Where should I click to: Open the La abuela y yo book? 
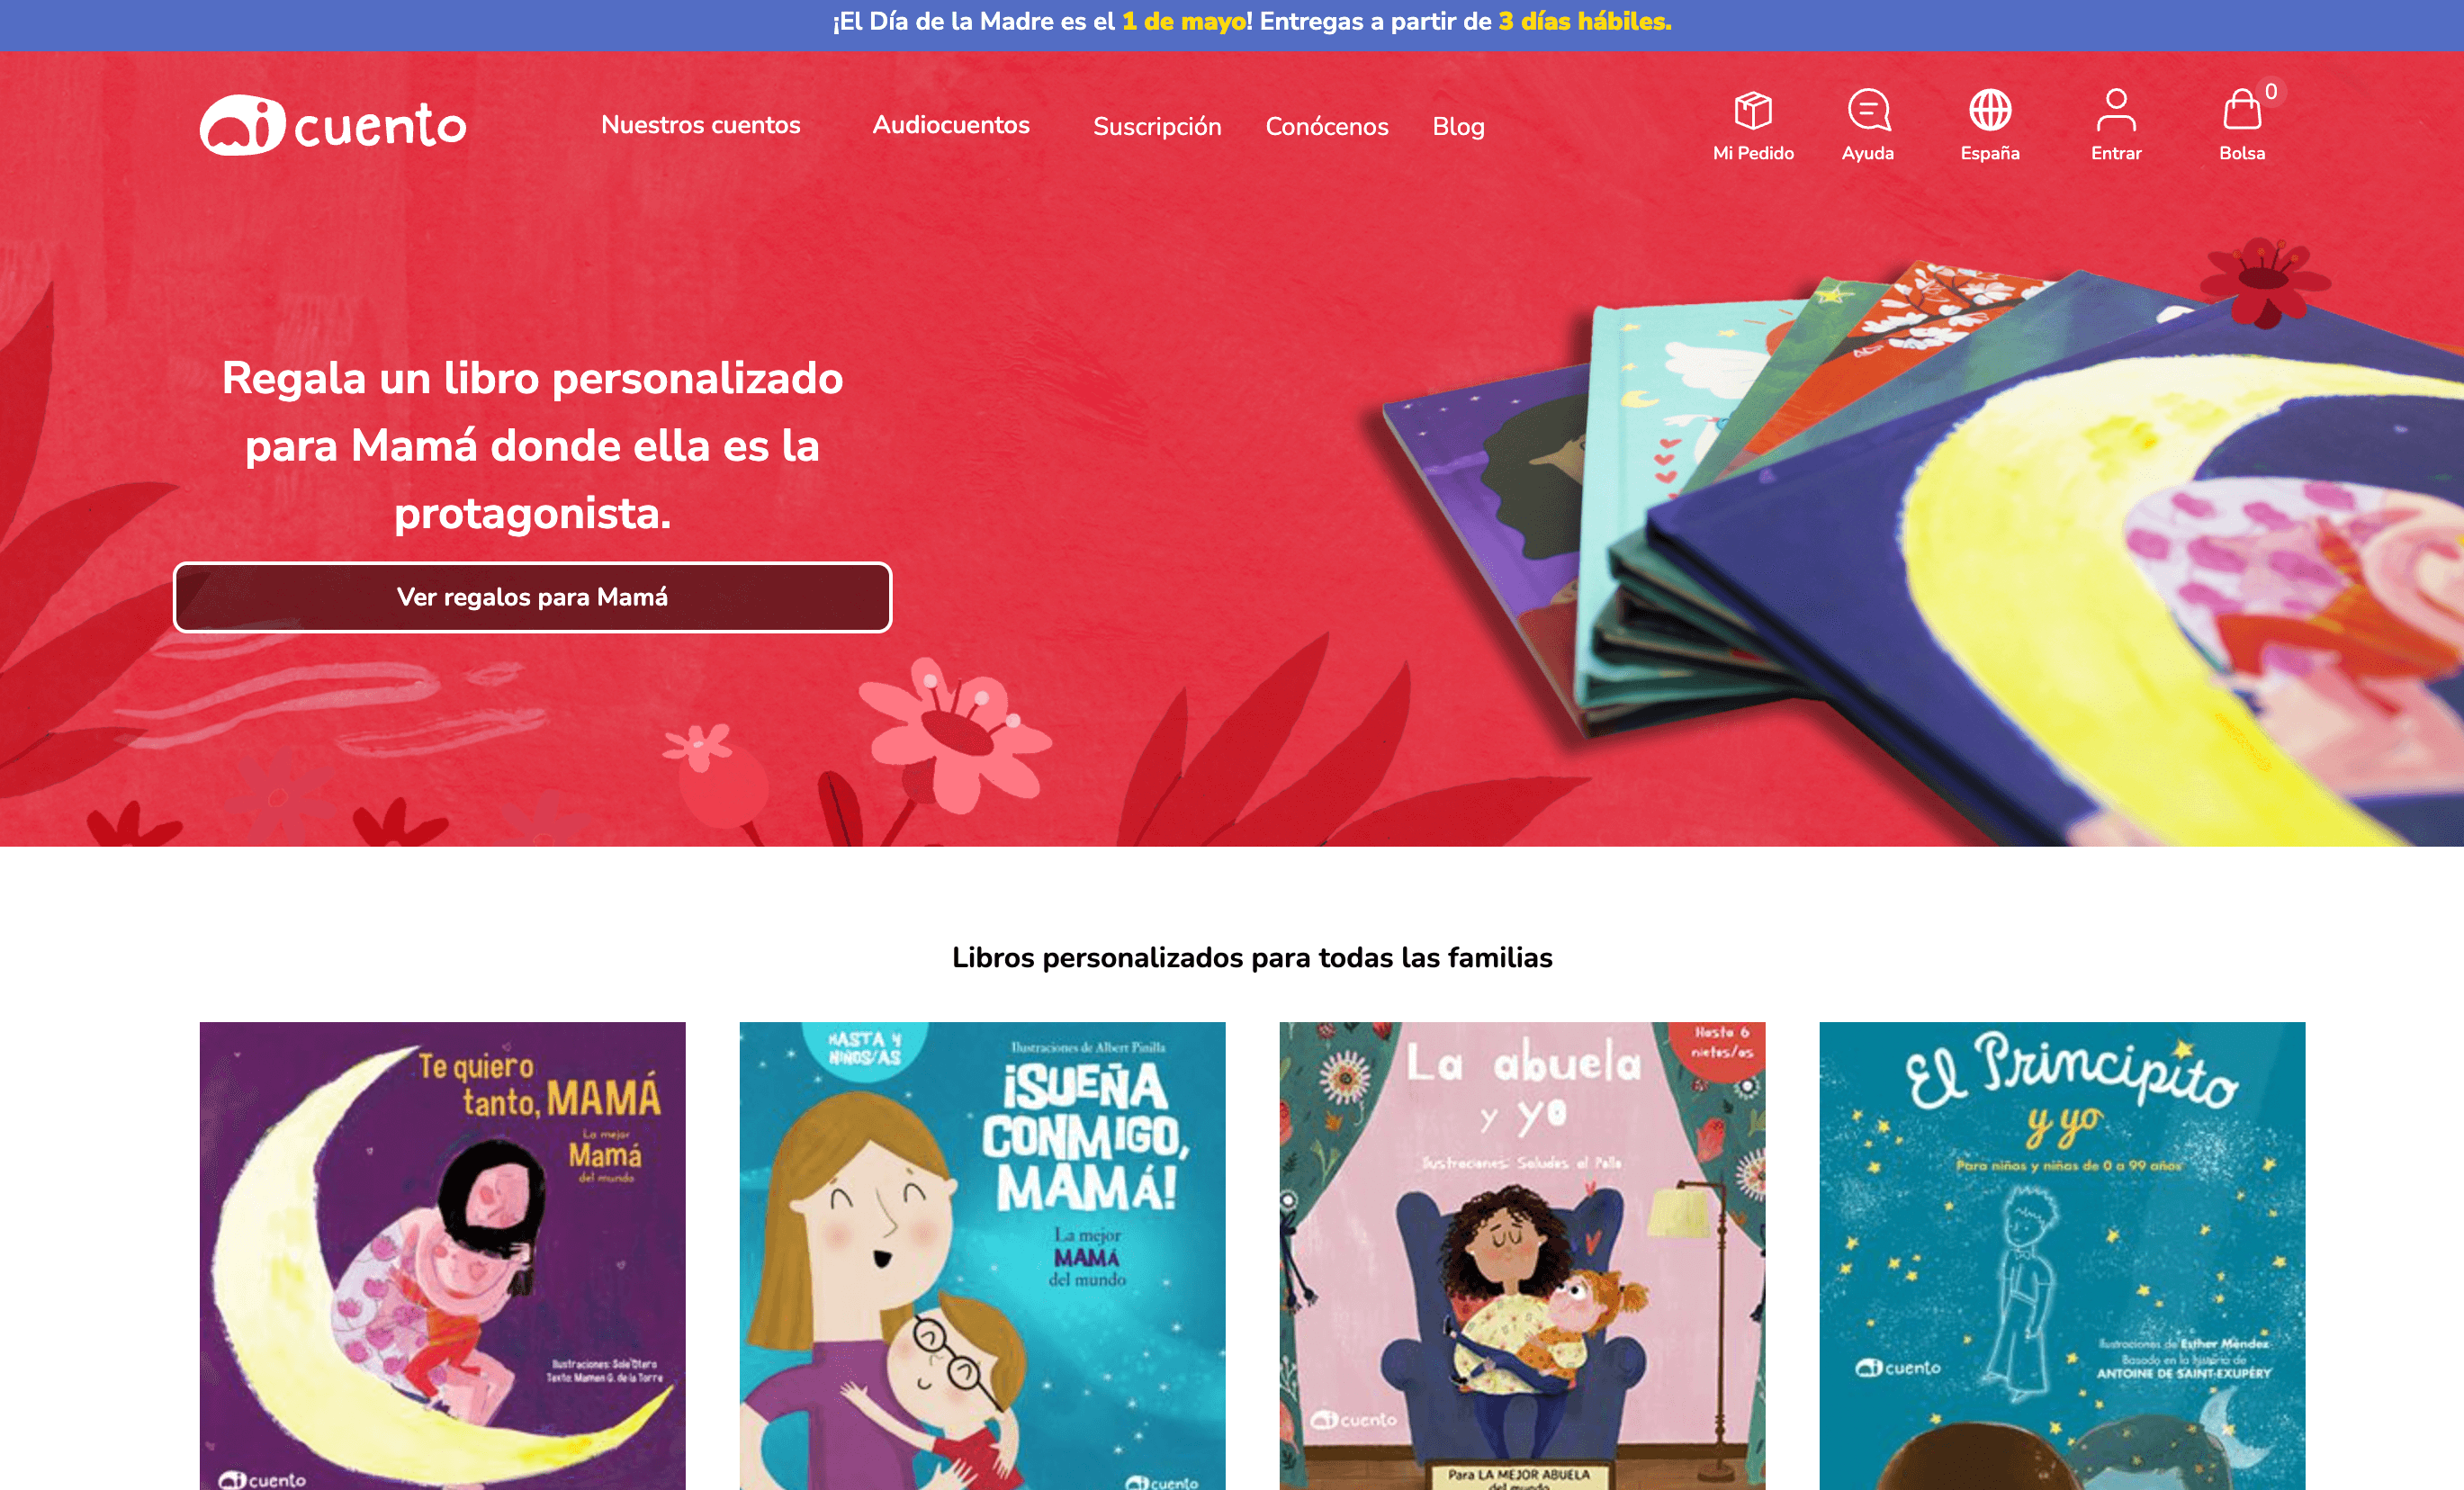(1522, 1256)
